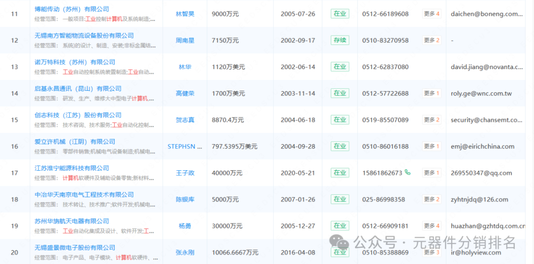The width and height of the screenshot is (534, 264).
Task: Expand 更多 4 phones for 0512-66189608
Action: click(432, 14)
